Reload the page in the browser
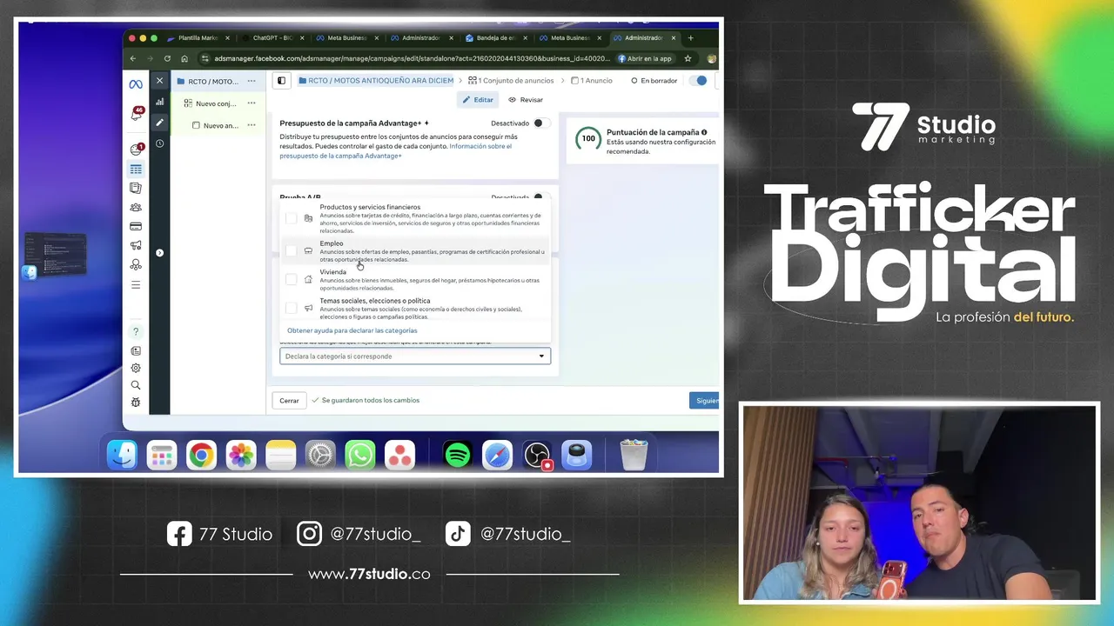 pyautogui.click(x=167, y=59)
